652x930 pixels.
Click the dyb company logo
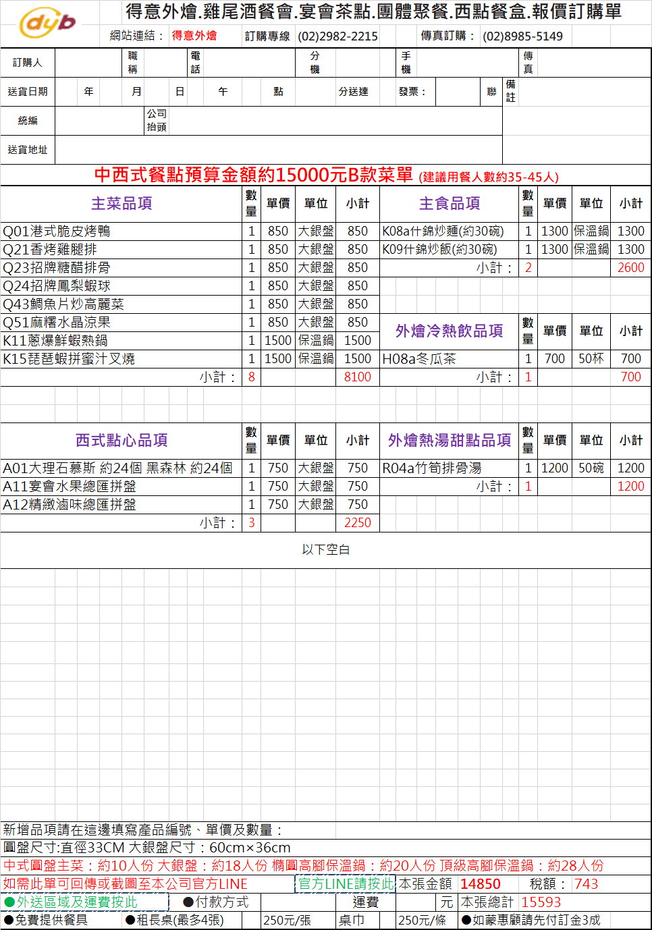click(47, 24)
